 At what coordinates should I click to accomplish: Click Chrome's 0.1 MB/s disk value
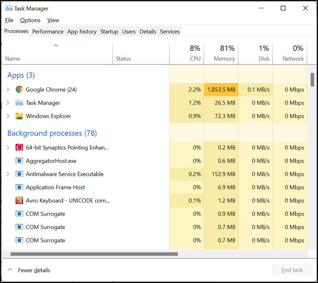coord(258,89)
